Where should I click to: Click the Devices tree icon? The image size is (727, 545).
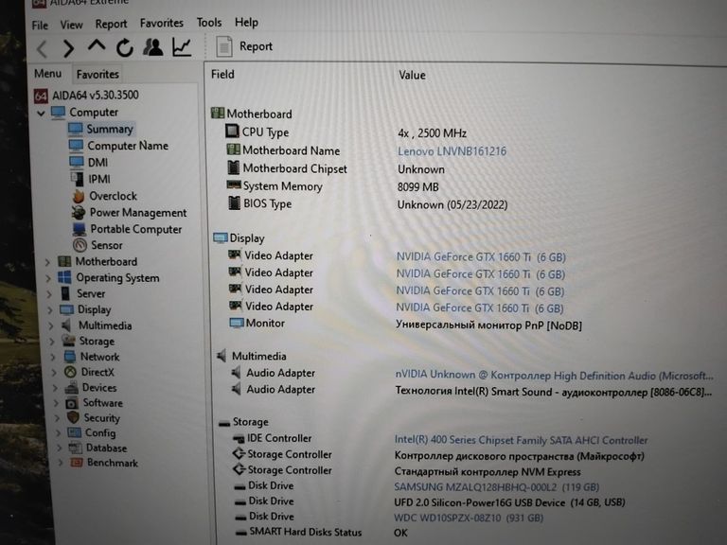pyautogui.click(x=71, y=387)
